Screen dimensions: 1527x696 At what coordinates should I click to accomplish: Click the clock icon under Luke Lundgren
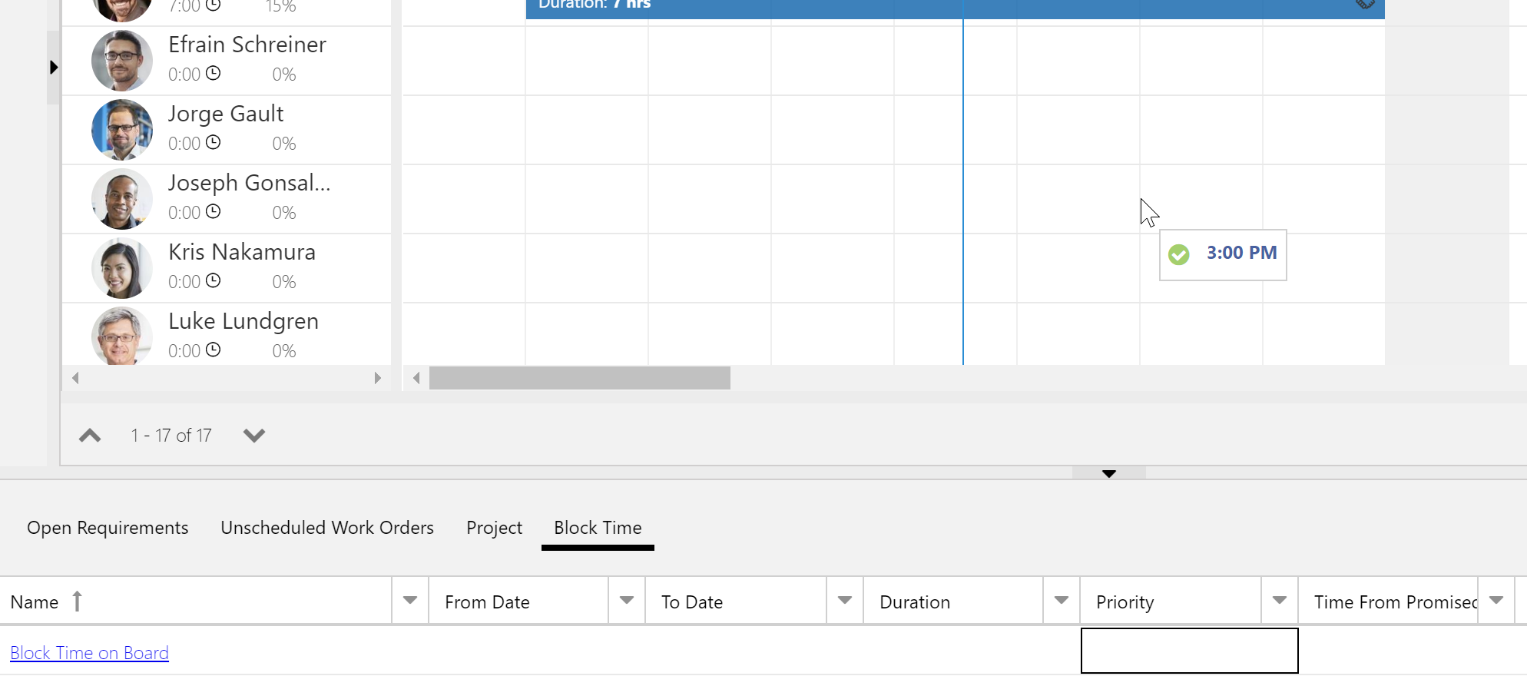[x=214, y=350]
